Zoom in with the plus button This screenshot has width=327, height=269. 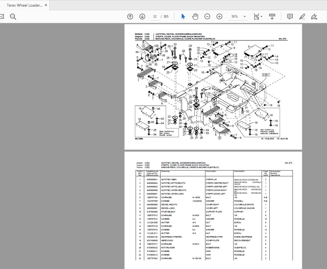[x=219, y=17]
